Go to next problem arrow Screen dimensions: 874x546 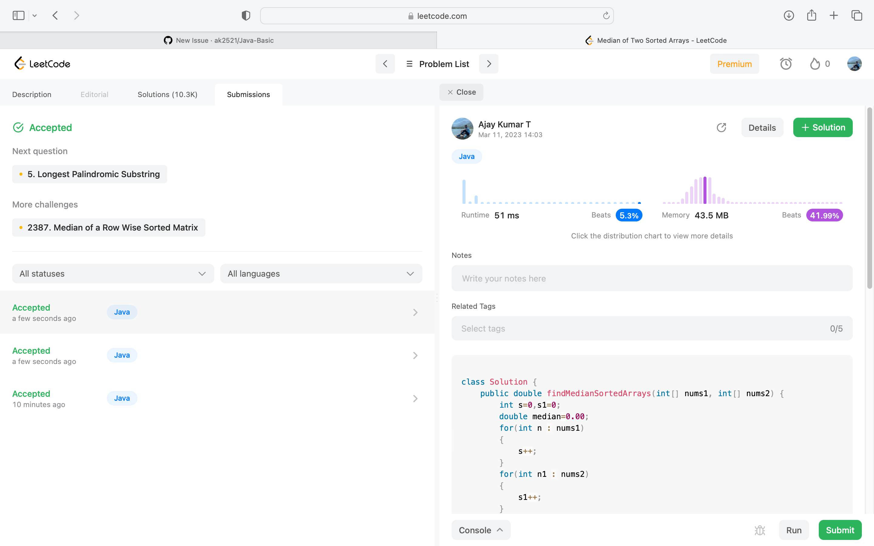coord(489,64)
